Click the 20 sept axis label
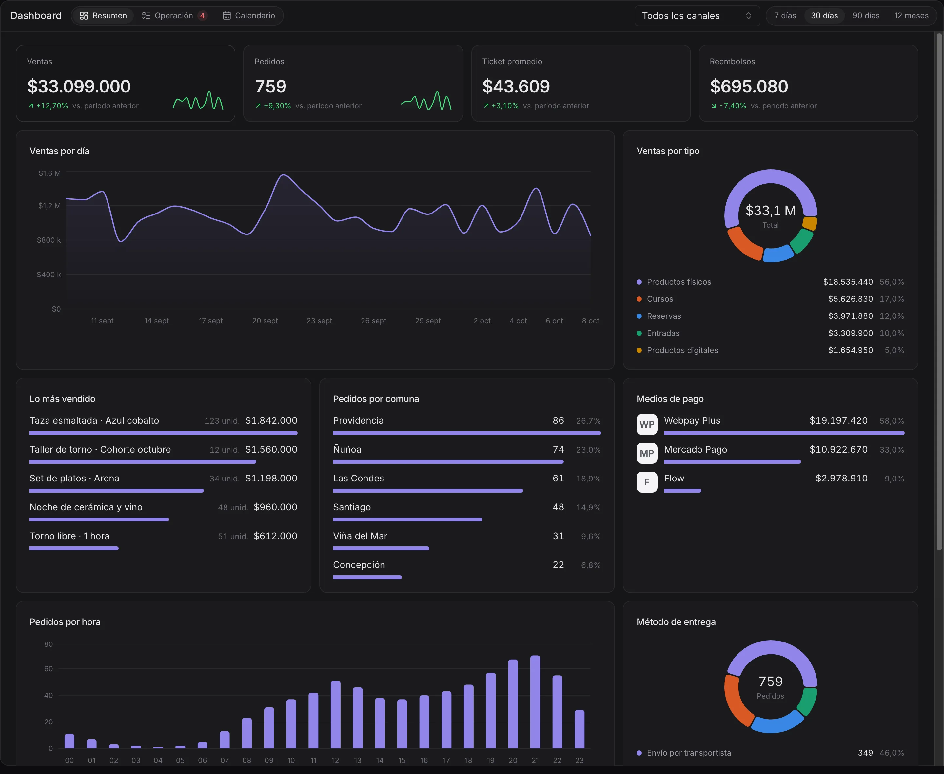 click(265, 321)
